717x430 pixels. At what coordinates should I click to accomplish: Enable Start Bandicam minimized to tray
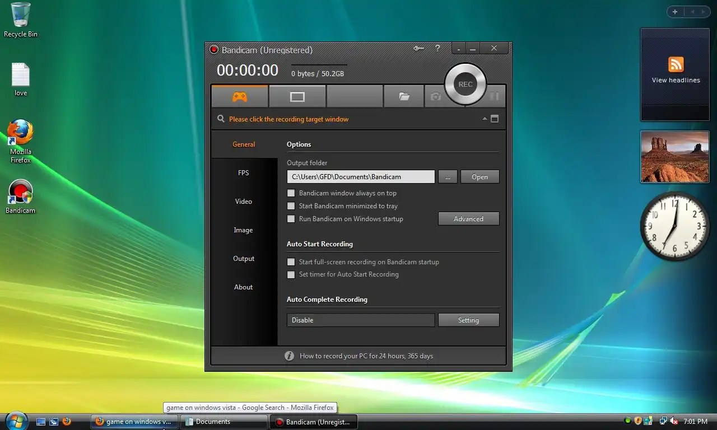[291, 206]
